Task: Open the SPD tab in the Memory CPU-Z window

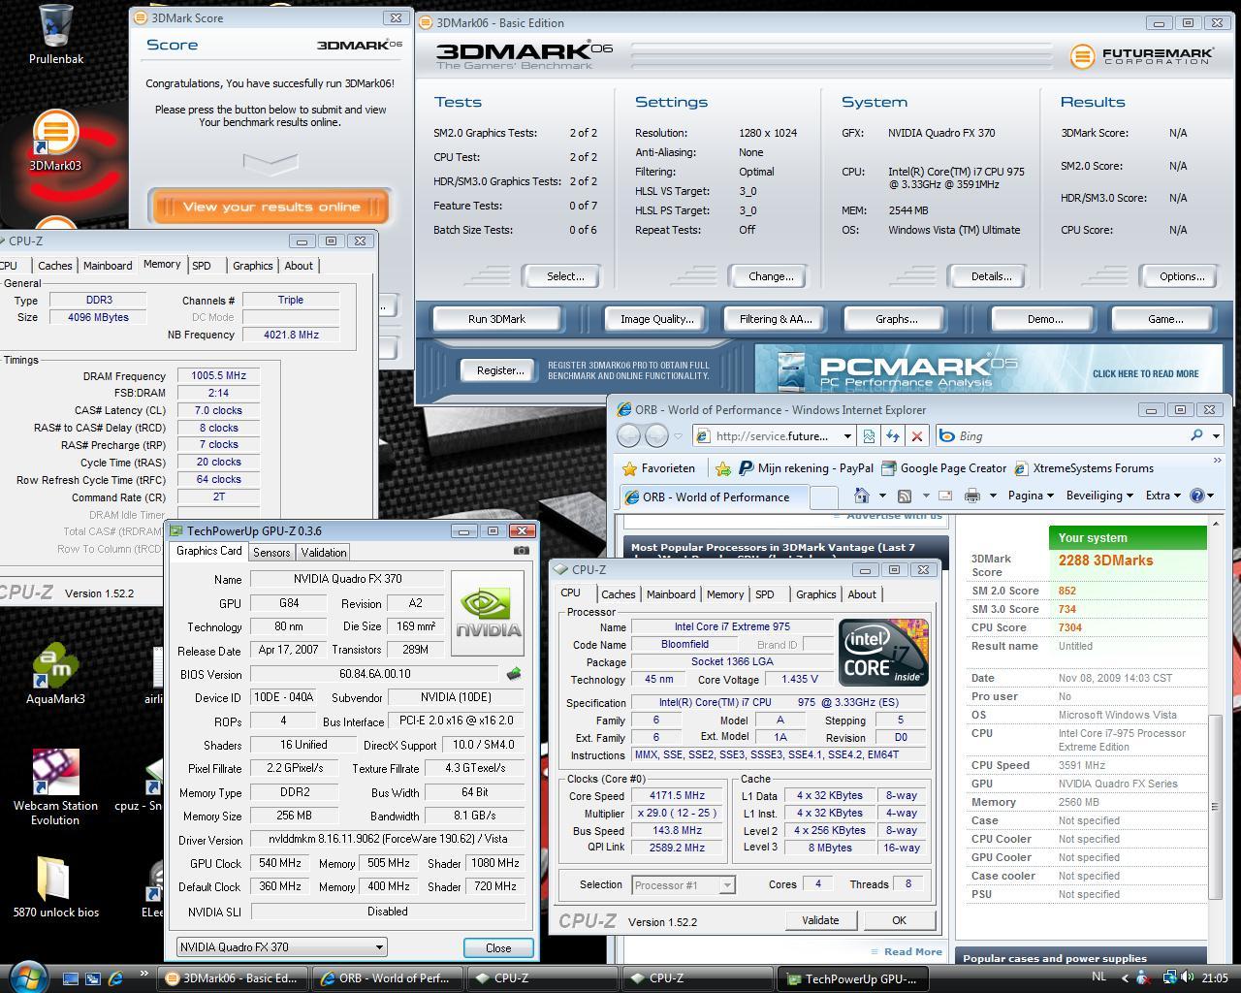Action: coord(202,266)
